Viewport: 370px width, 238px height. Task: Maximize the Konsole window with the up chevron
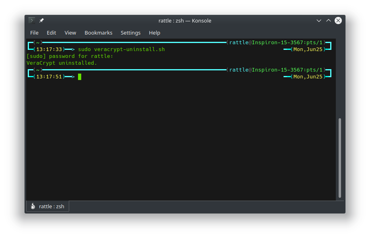point(329,21)
